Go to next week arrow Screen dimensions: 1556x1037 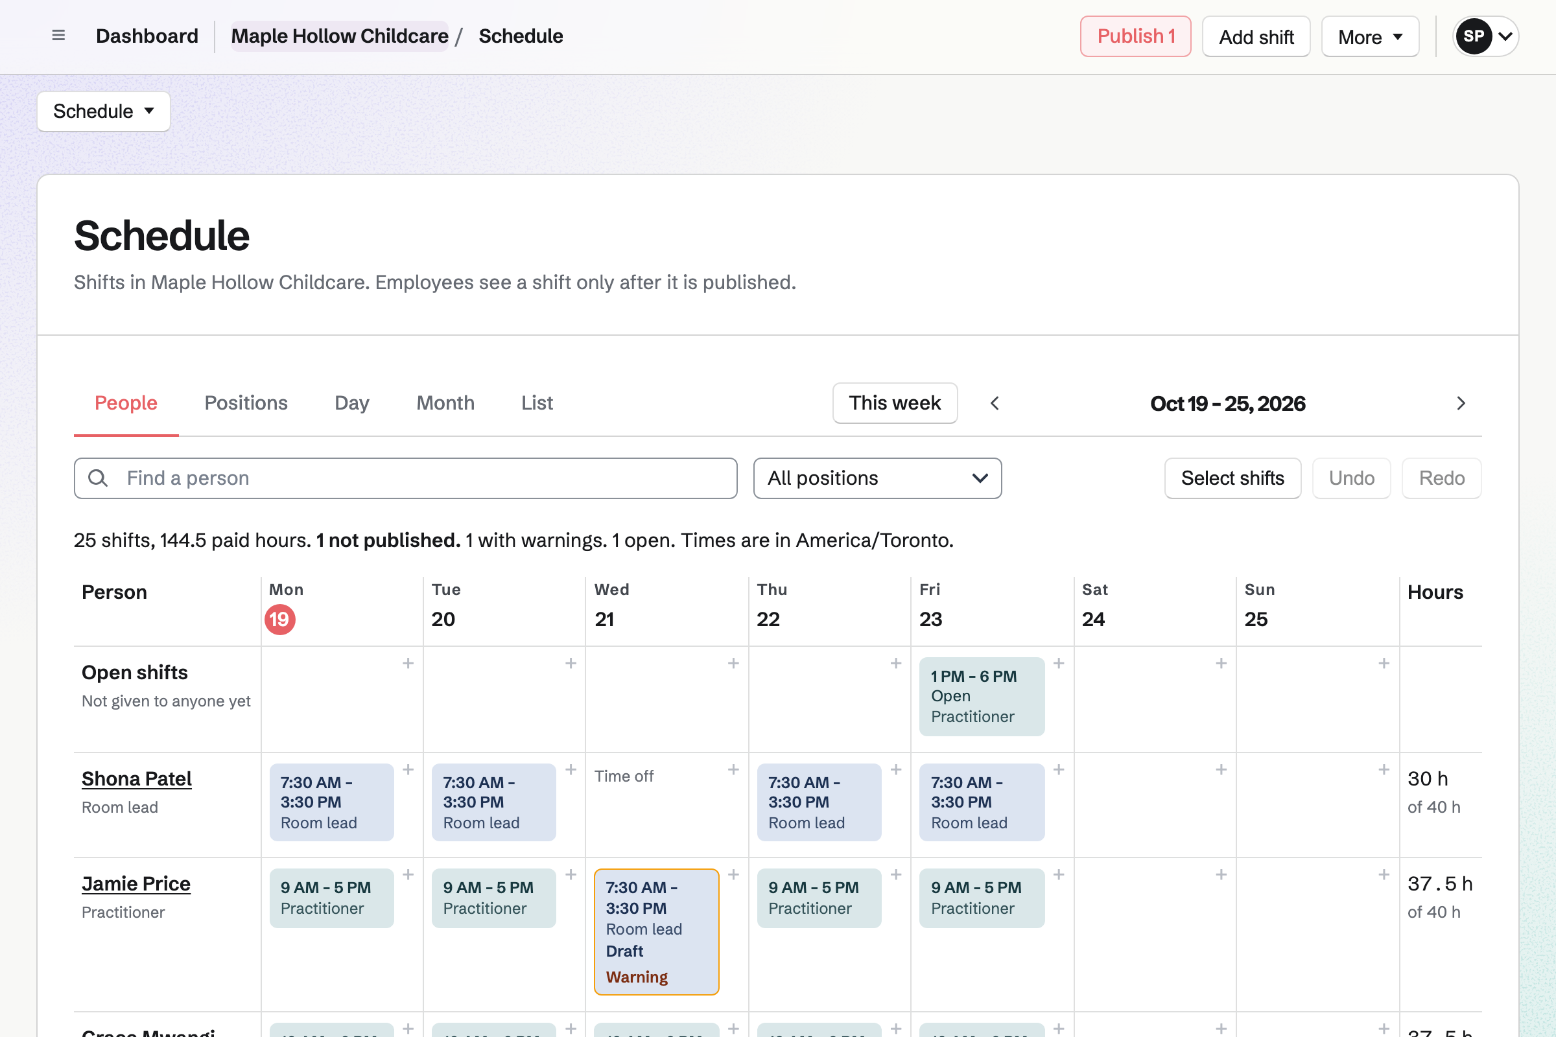pos(1461,403)
